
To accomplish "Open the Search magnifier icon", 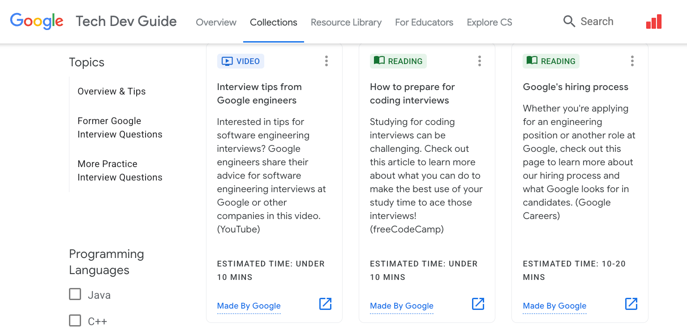I will (x=569, y=21).
